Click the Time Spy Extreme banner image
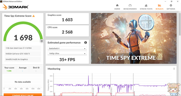This screenshot has width=181, height=96. tap(134, 38)
